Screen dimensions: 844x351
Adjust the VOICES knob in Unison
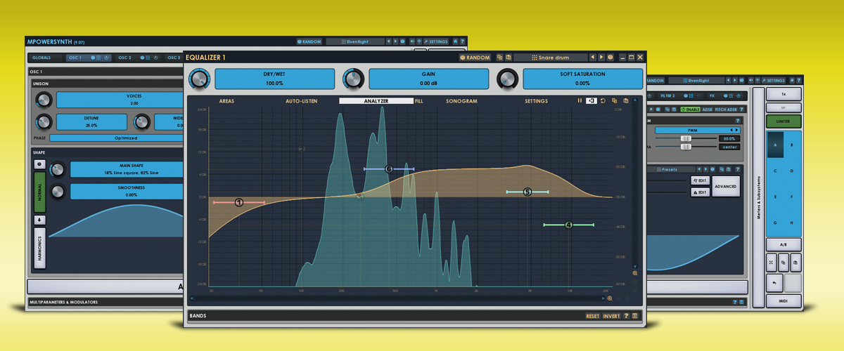(x=44, y=100)
